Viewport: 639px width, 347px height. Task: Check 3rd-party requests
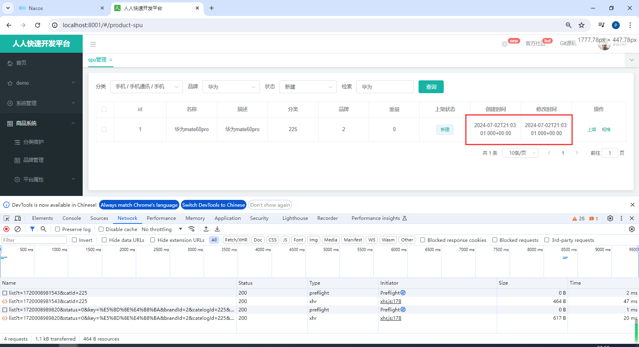pos(547,240)
